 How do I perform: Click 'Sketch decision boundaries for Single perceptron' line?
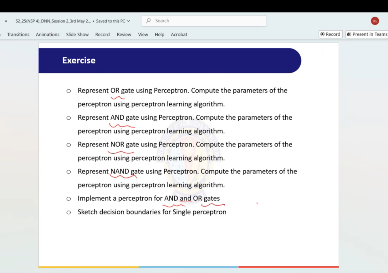[152, 212]
